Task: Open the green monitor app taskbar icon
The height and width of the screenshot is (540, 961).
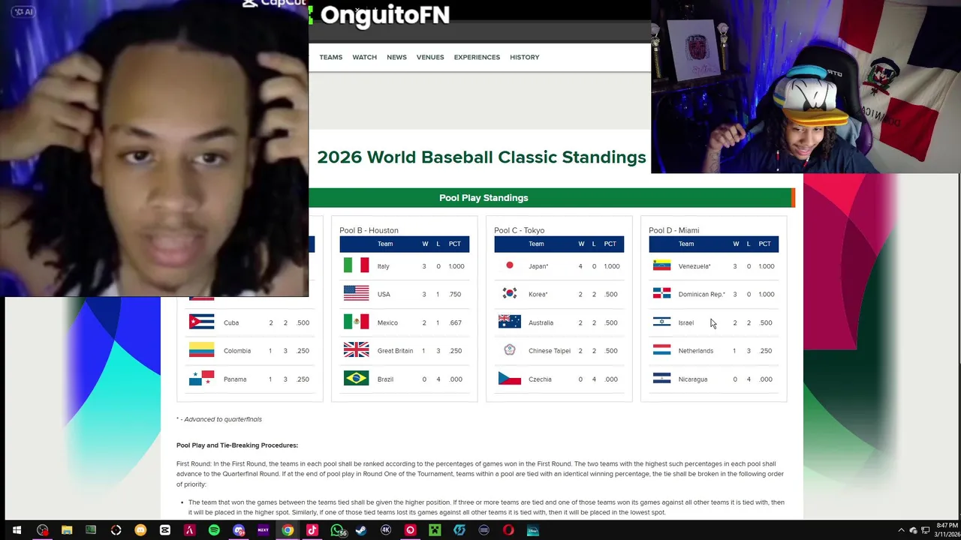Action: [x=91, y=530]
